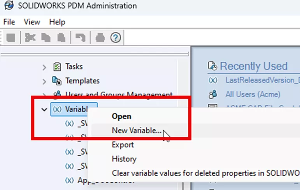Click the Recently Used heading
Image resolution: width=300 pixels, height=190 pixels.
click(x=254, y=66)
